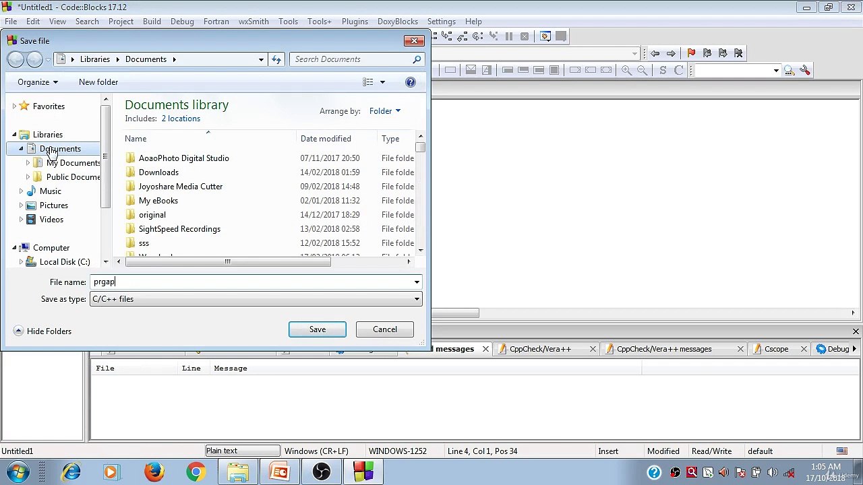
Task: Open the help icon in Save dialog
Action: point(410,82)
